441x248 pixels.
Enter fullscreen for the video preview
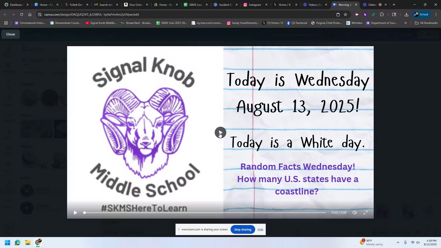[366, 213]
